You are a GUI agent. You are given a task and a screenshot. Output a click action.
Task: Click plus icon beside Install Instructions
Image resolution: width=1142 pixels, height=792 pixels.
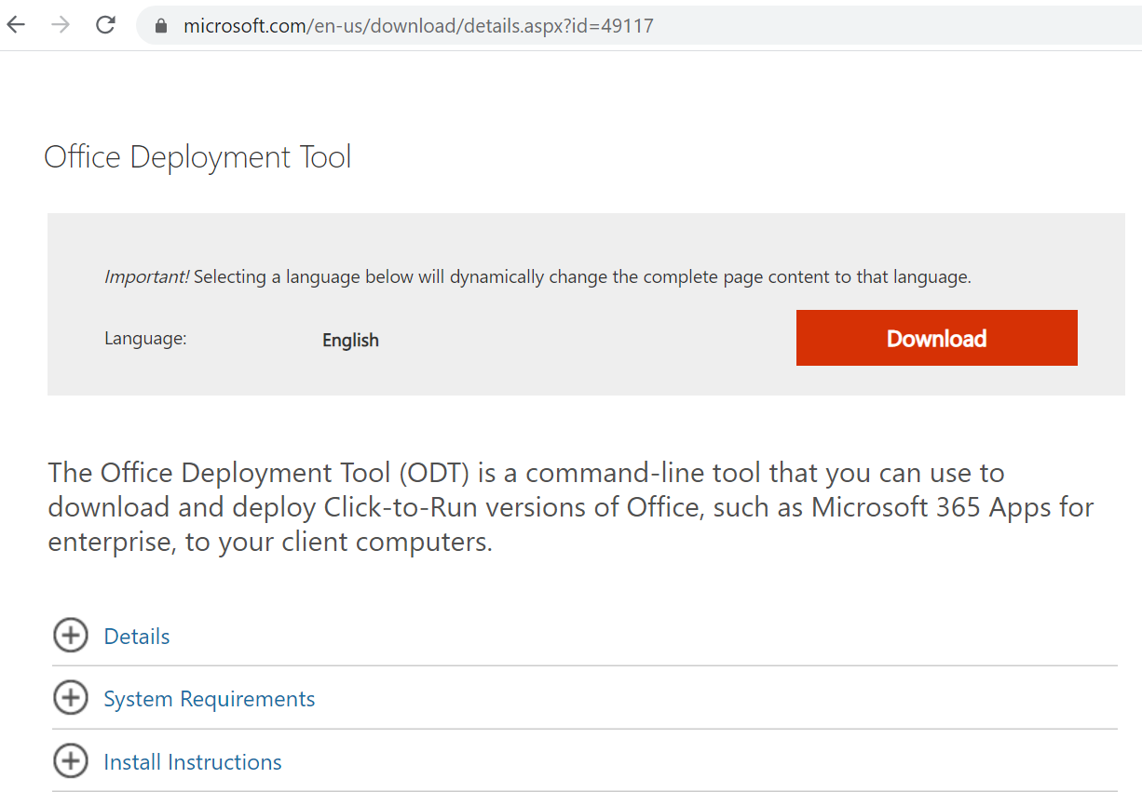71,762
